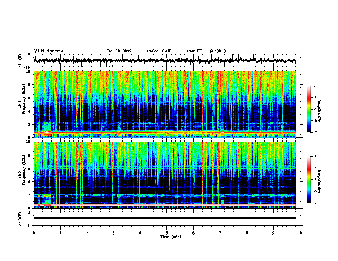Click the ch.1 voltage waveform trace
The width and height of the screenshot is (338, 261).
pyautogui.click(x=164, y=61)
